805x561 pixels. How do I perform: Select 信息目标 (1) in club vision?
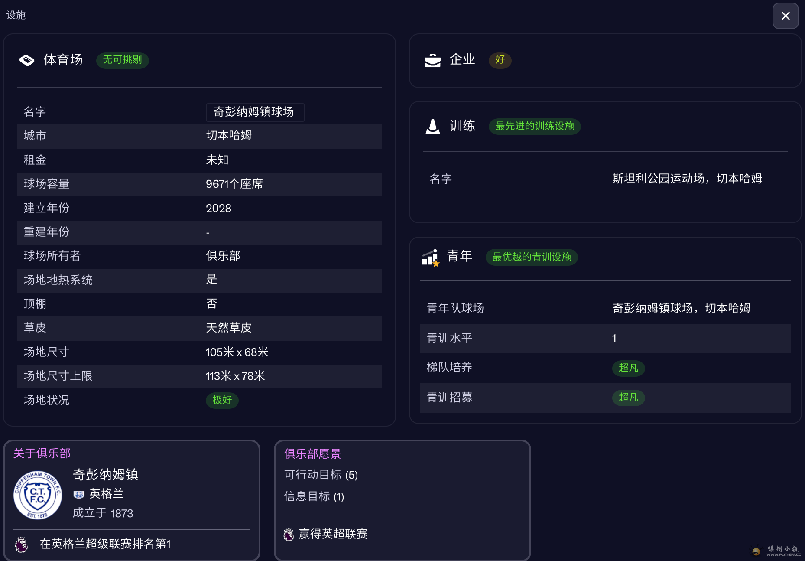click(x=314, y=496)
